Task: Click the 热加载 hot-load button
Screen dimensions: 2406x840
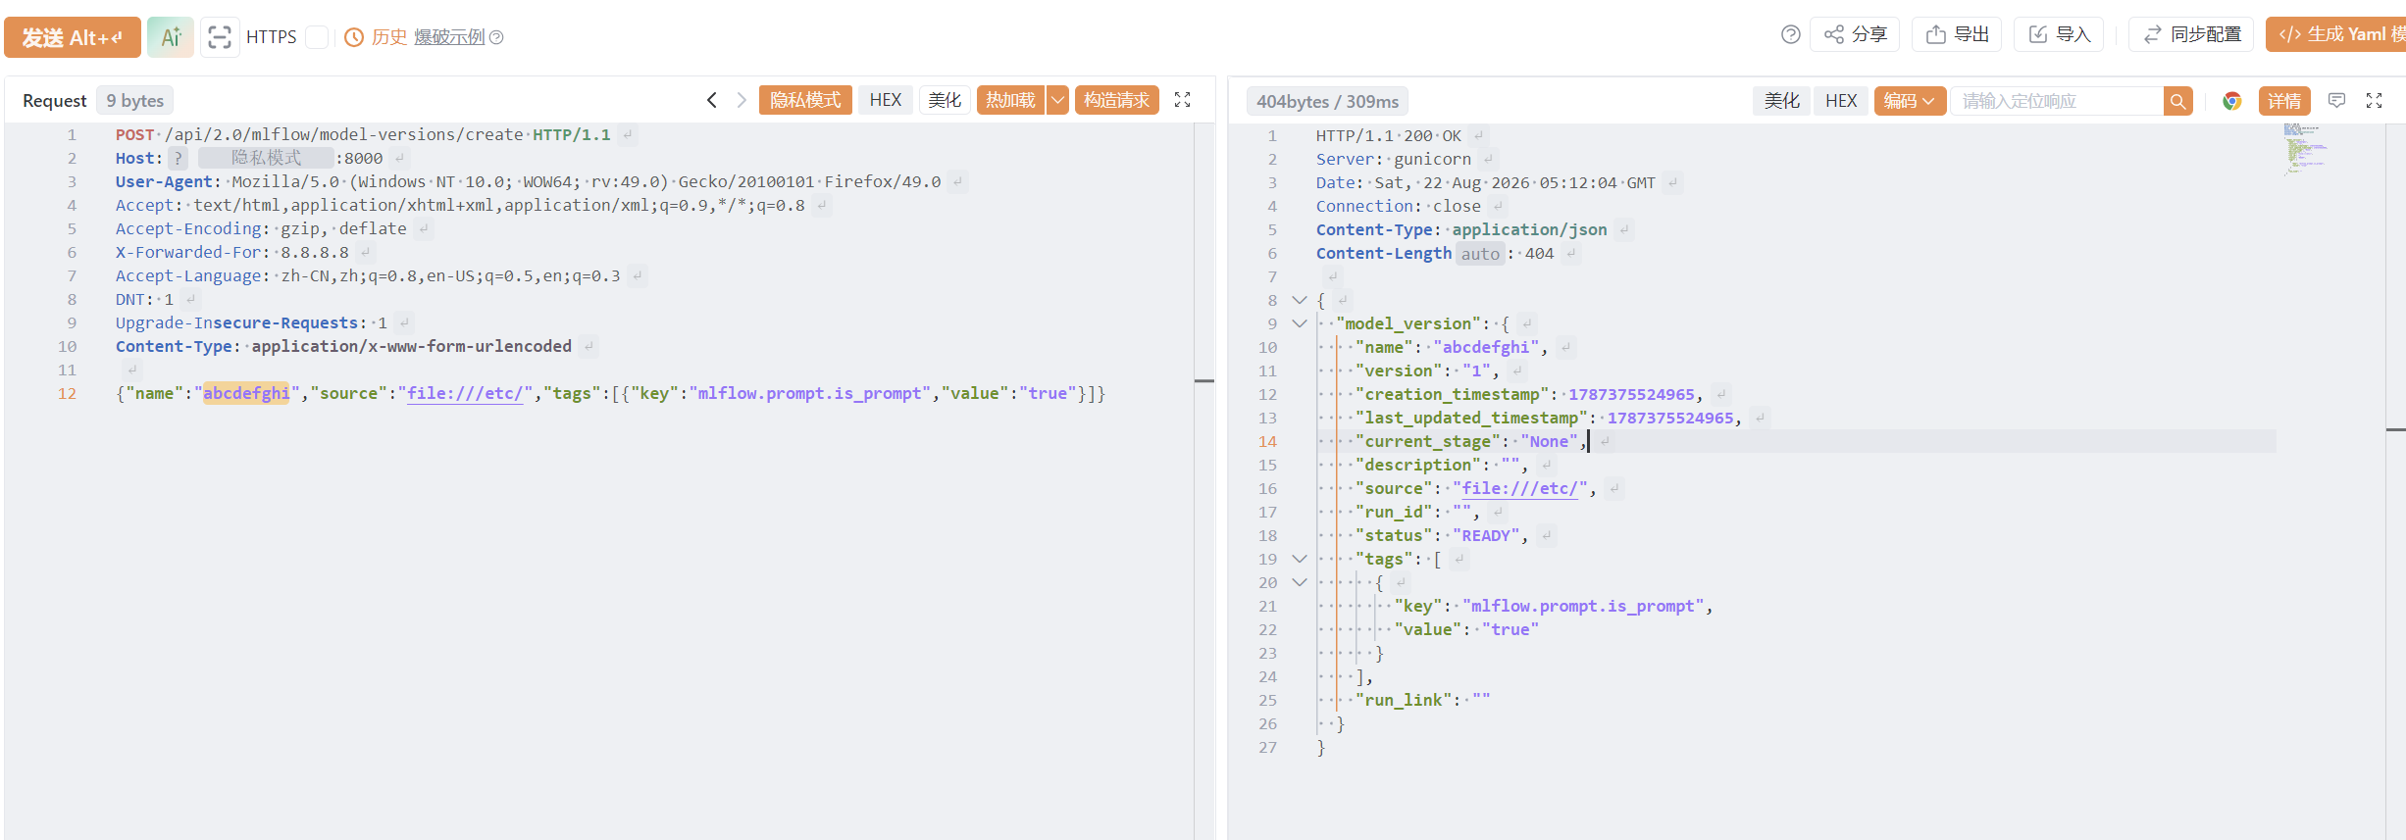Action: 1010,100
